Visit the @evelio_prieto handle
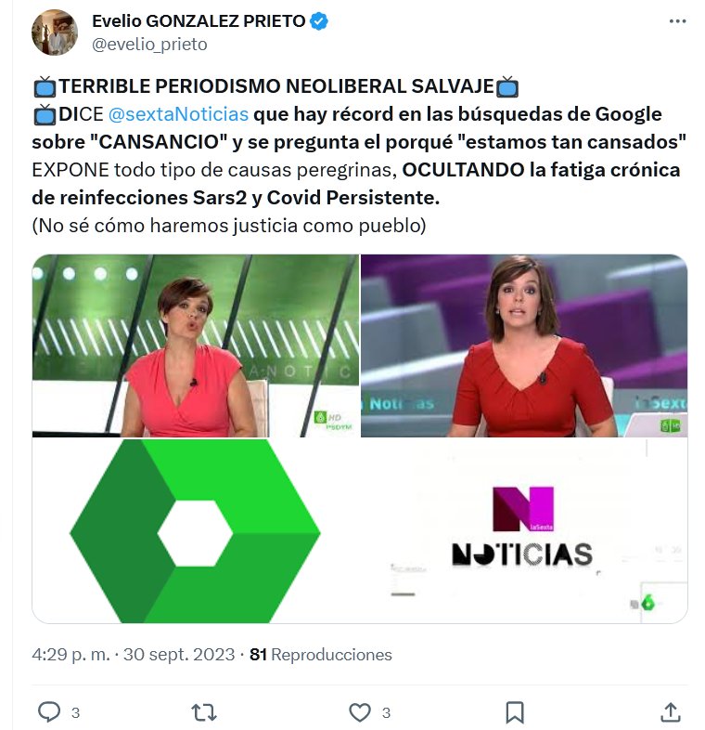Image resolution: width=705 pixels, height=730 pixels. coord(149,45)
